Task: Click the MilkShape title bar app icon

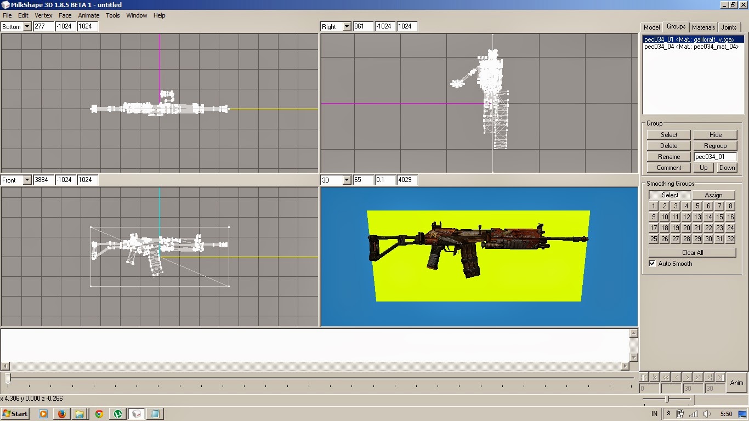Action: [x=5, y=5]
